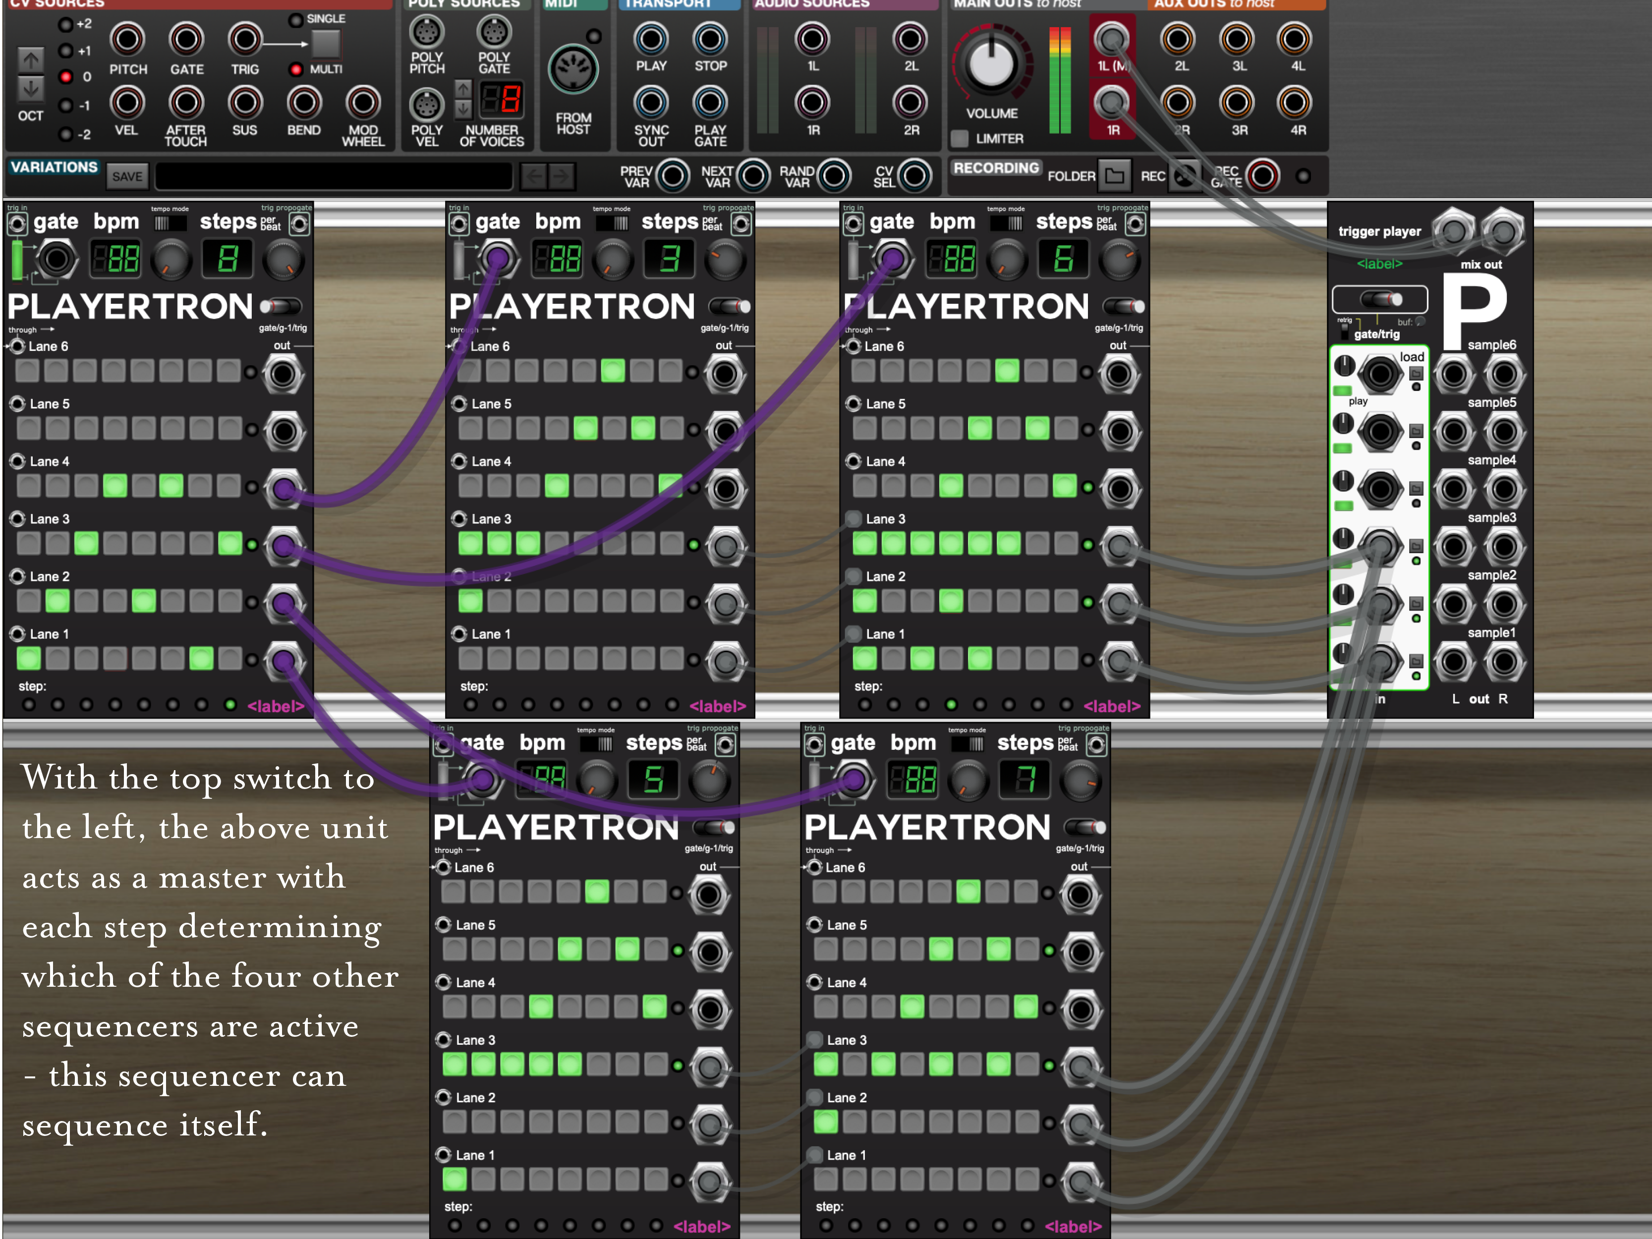The width and height of the screenshot is (1652, 1239).
Task: Click the octave up arrow button
Action: click(x=31, y=60)
